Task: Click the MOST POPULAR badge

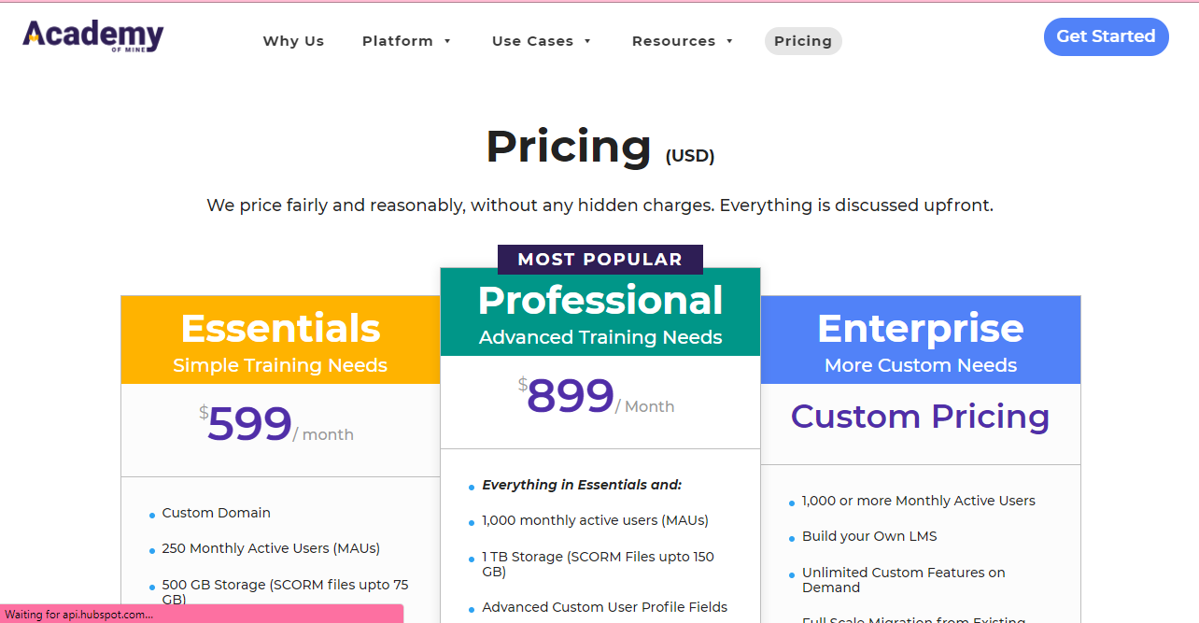Action: (x=600, y=260)
